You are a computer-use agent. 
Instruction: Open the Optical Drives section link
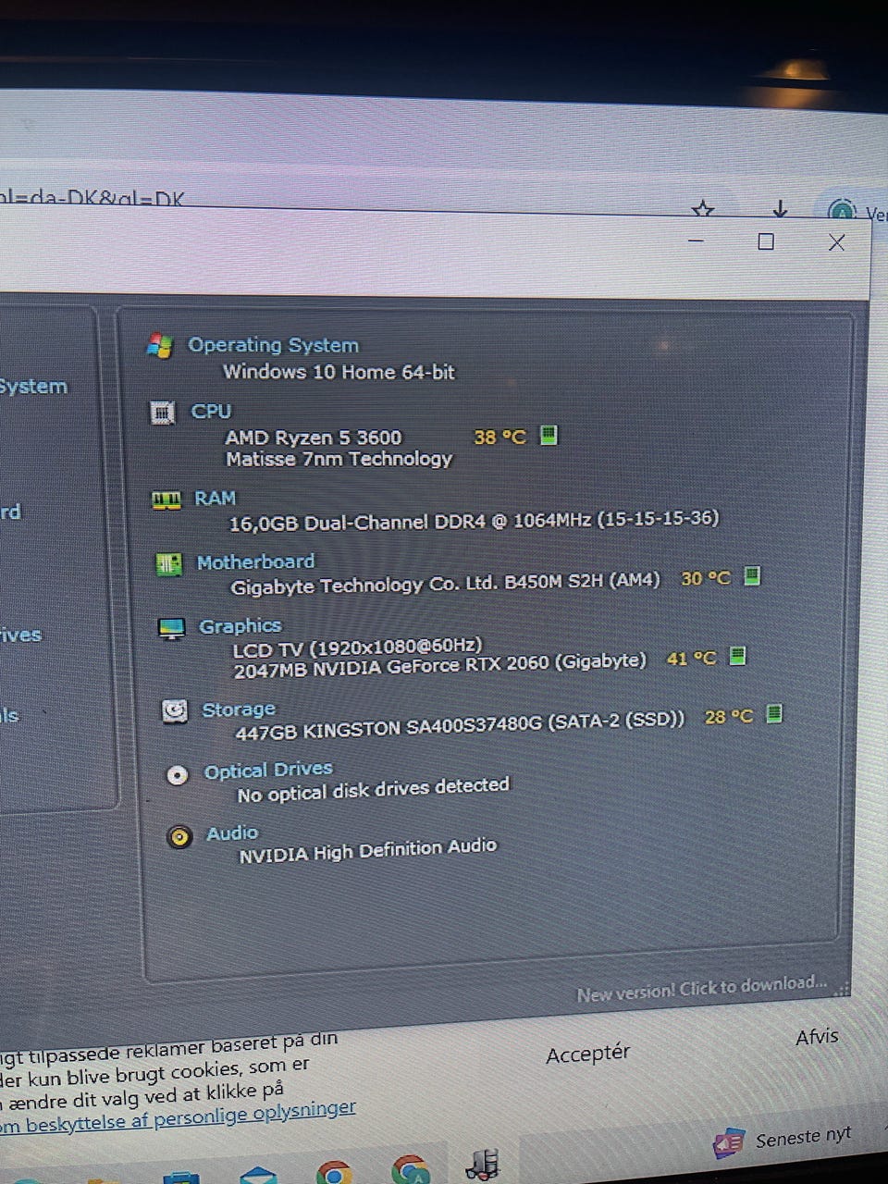(268, 770)
